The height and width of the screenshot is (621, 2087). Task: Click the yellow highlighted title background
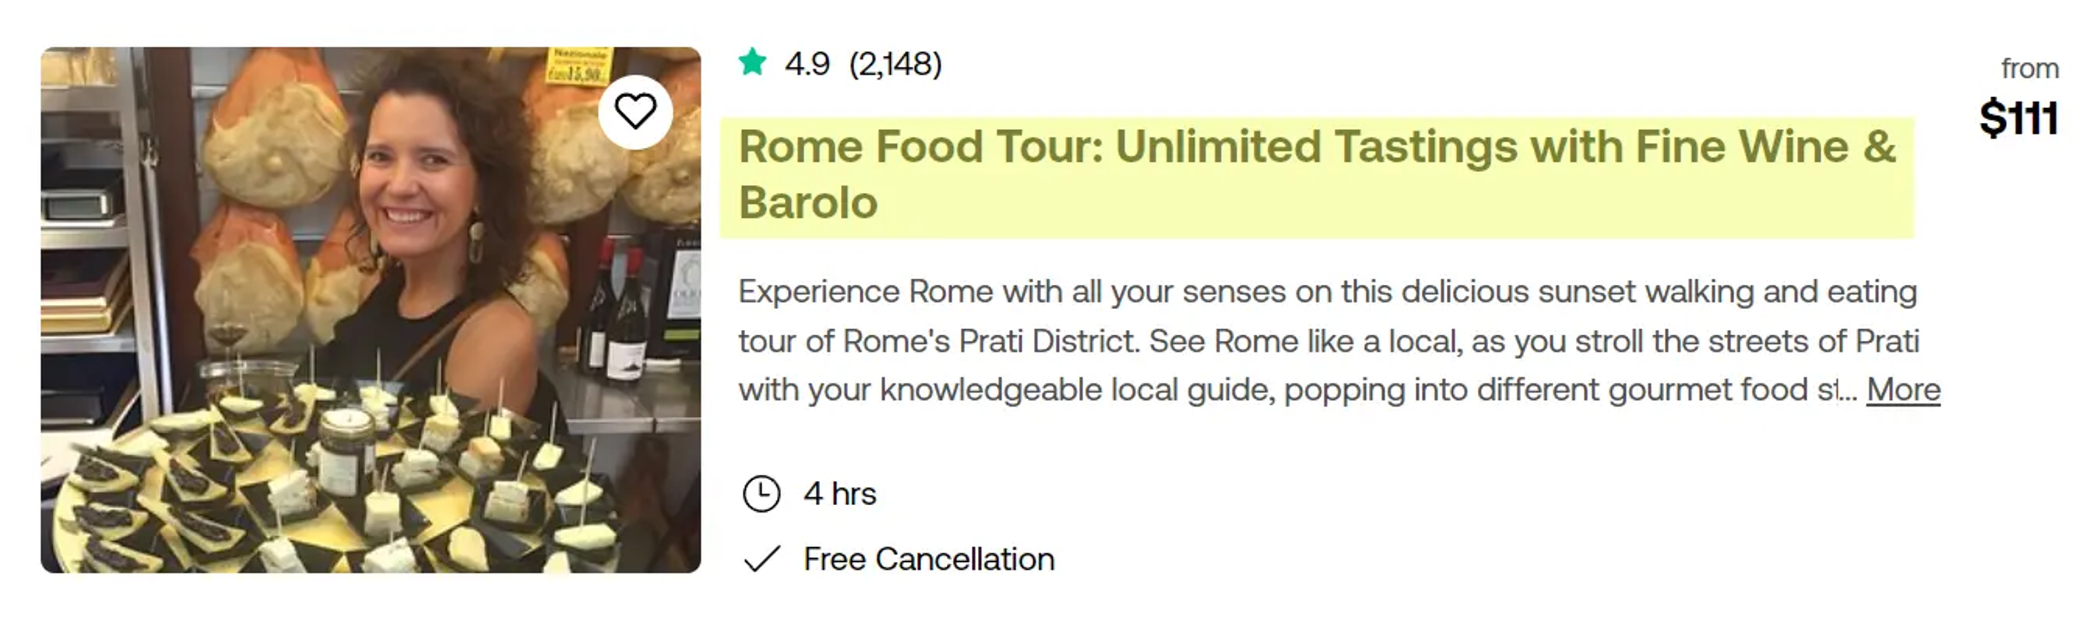(x=1316, y=177)
